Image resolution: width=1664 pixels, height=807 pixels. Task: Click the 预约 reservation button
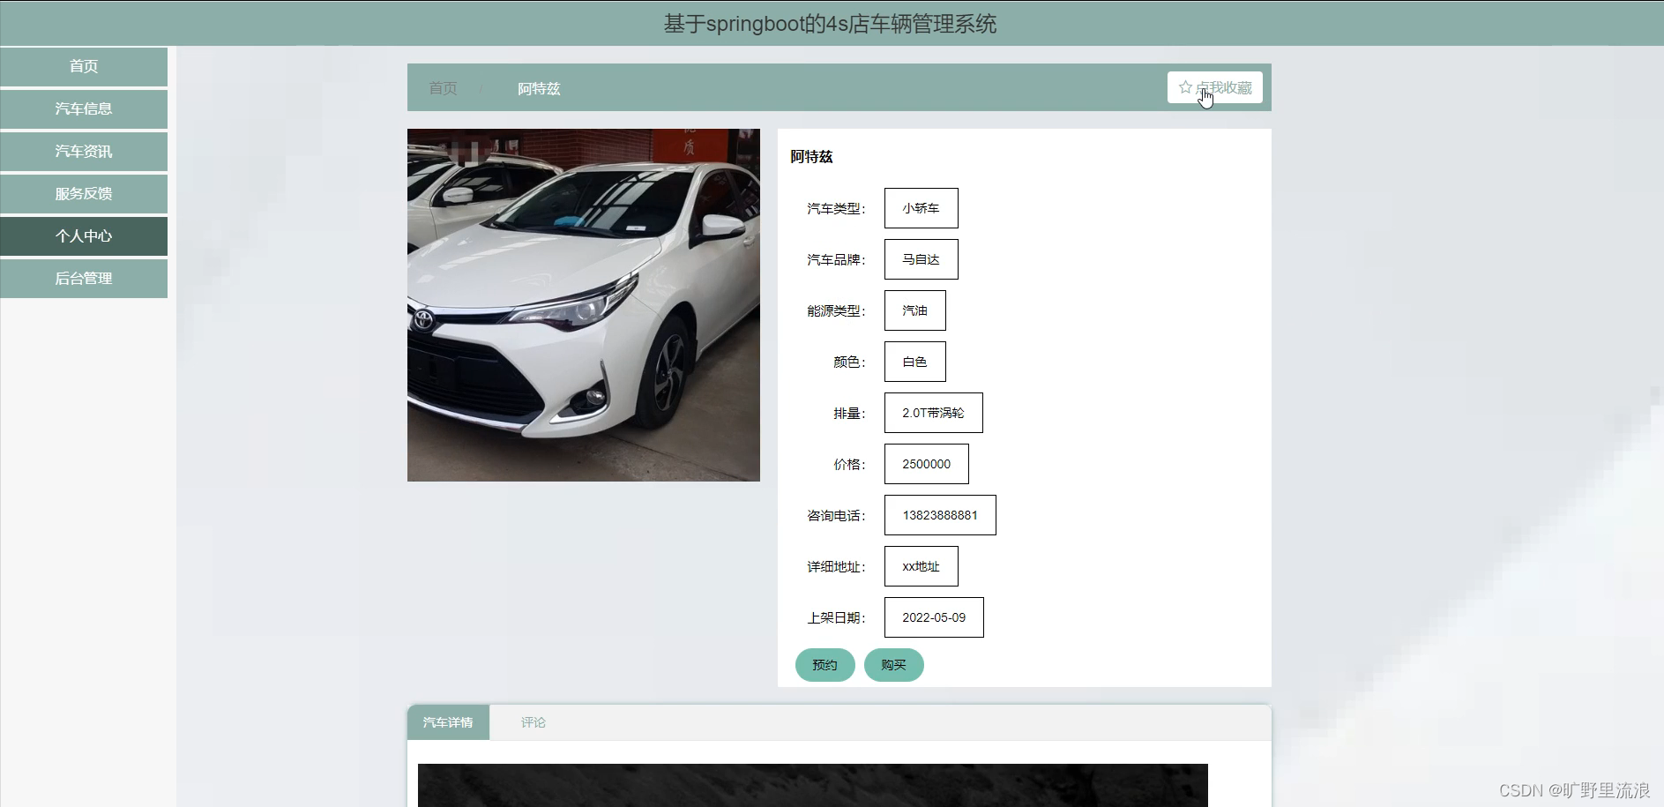824,665
